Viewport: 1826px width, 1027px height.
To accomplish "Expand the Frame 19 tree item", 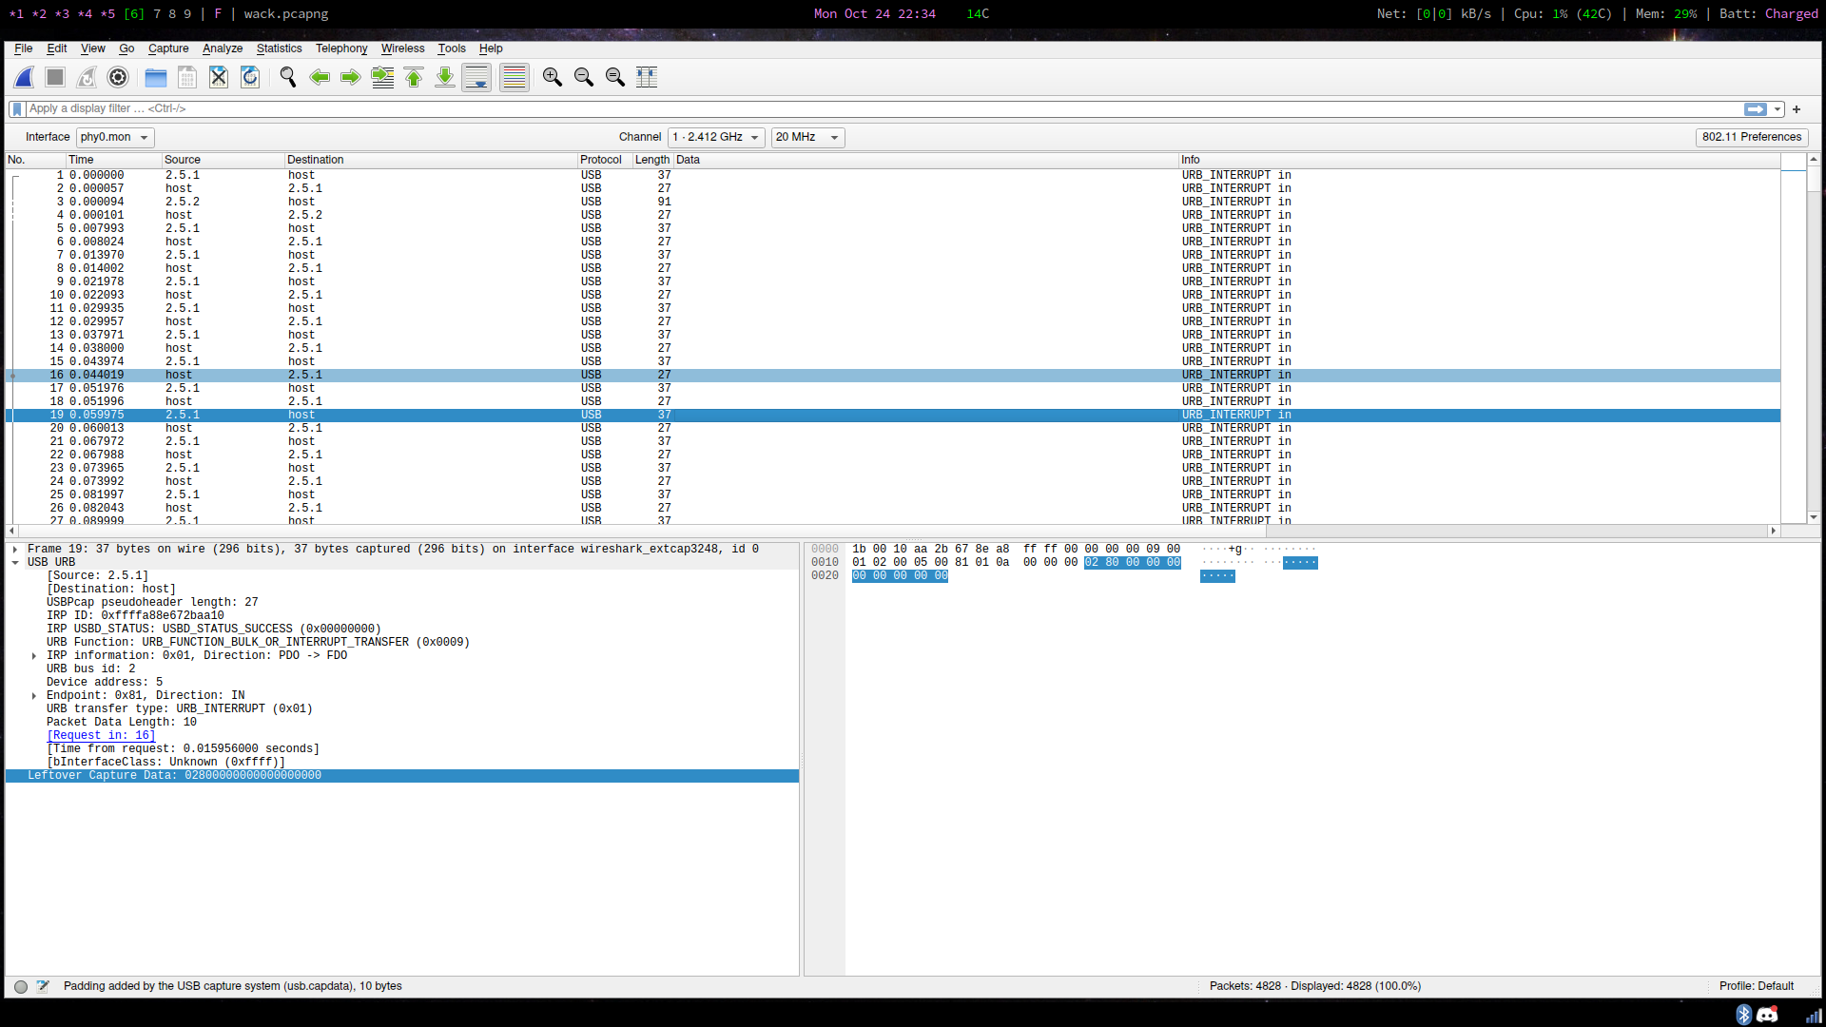I will pos(15,550).
